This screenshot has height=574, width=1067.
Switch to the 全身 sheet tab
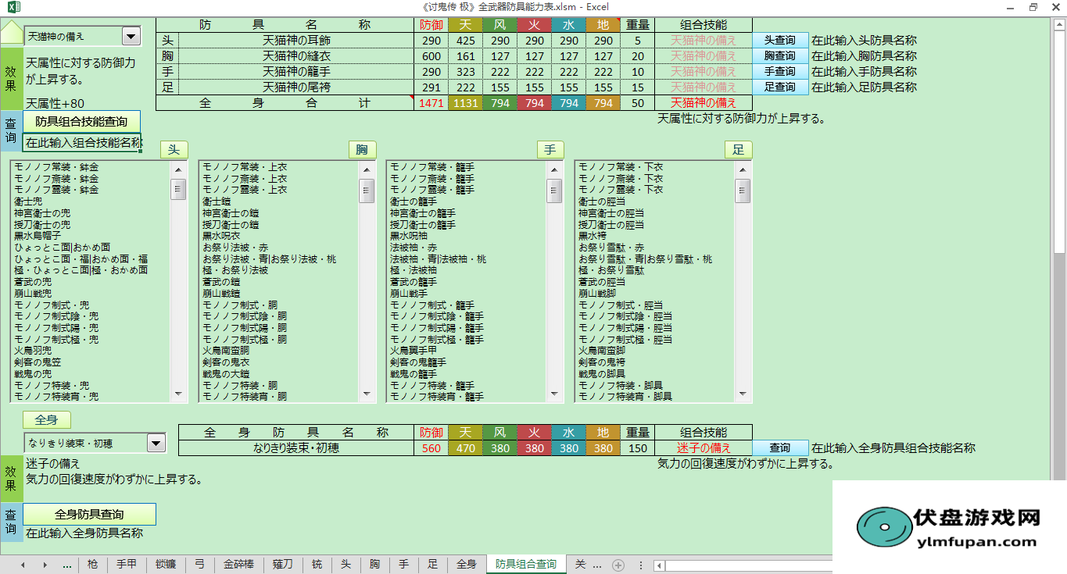(x=466, y=565)
